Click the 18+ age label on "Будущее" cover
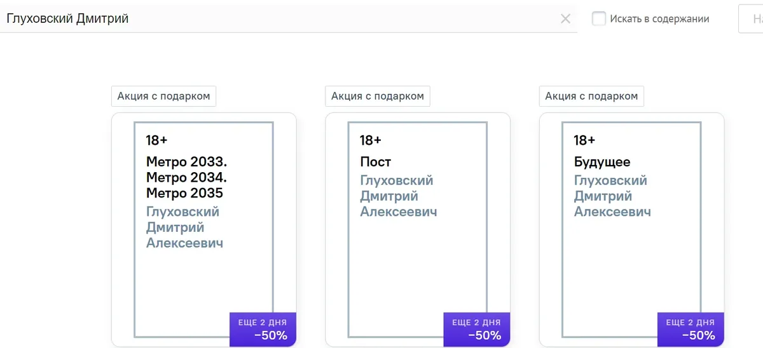The image size is (763, 348). (x=584, y=140)
